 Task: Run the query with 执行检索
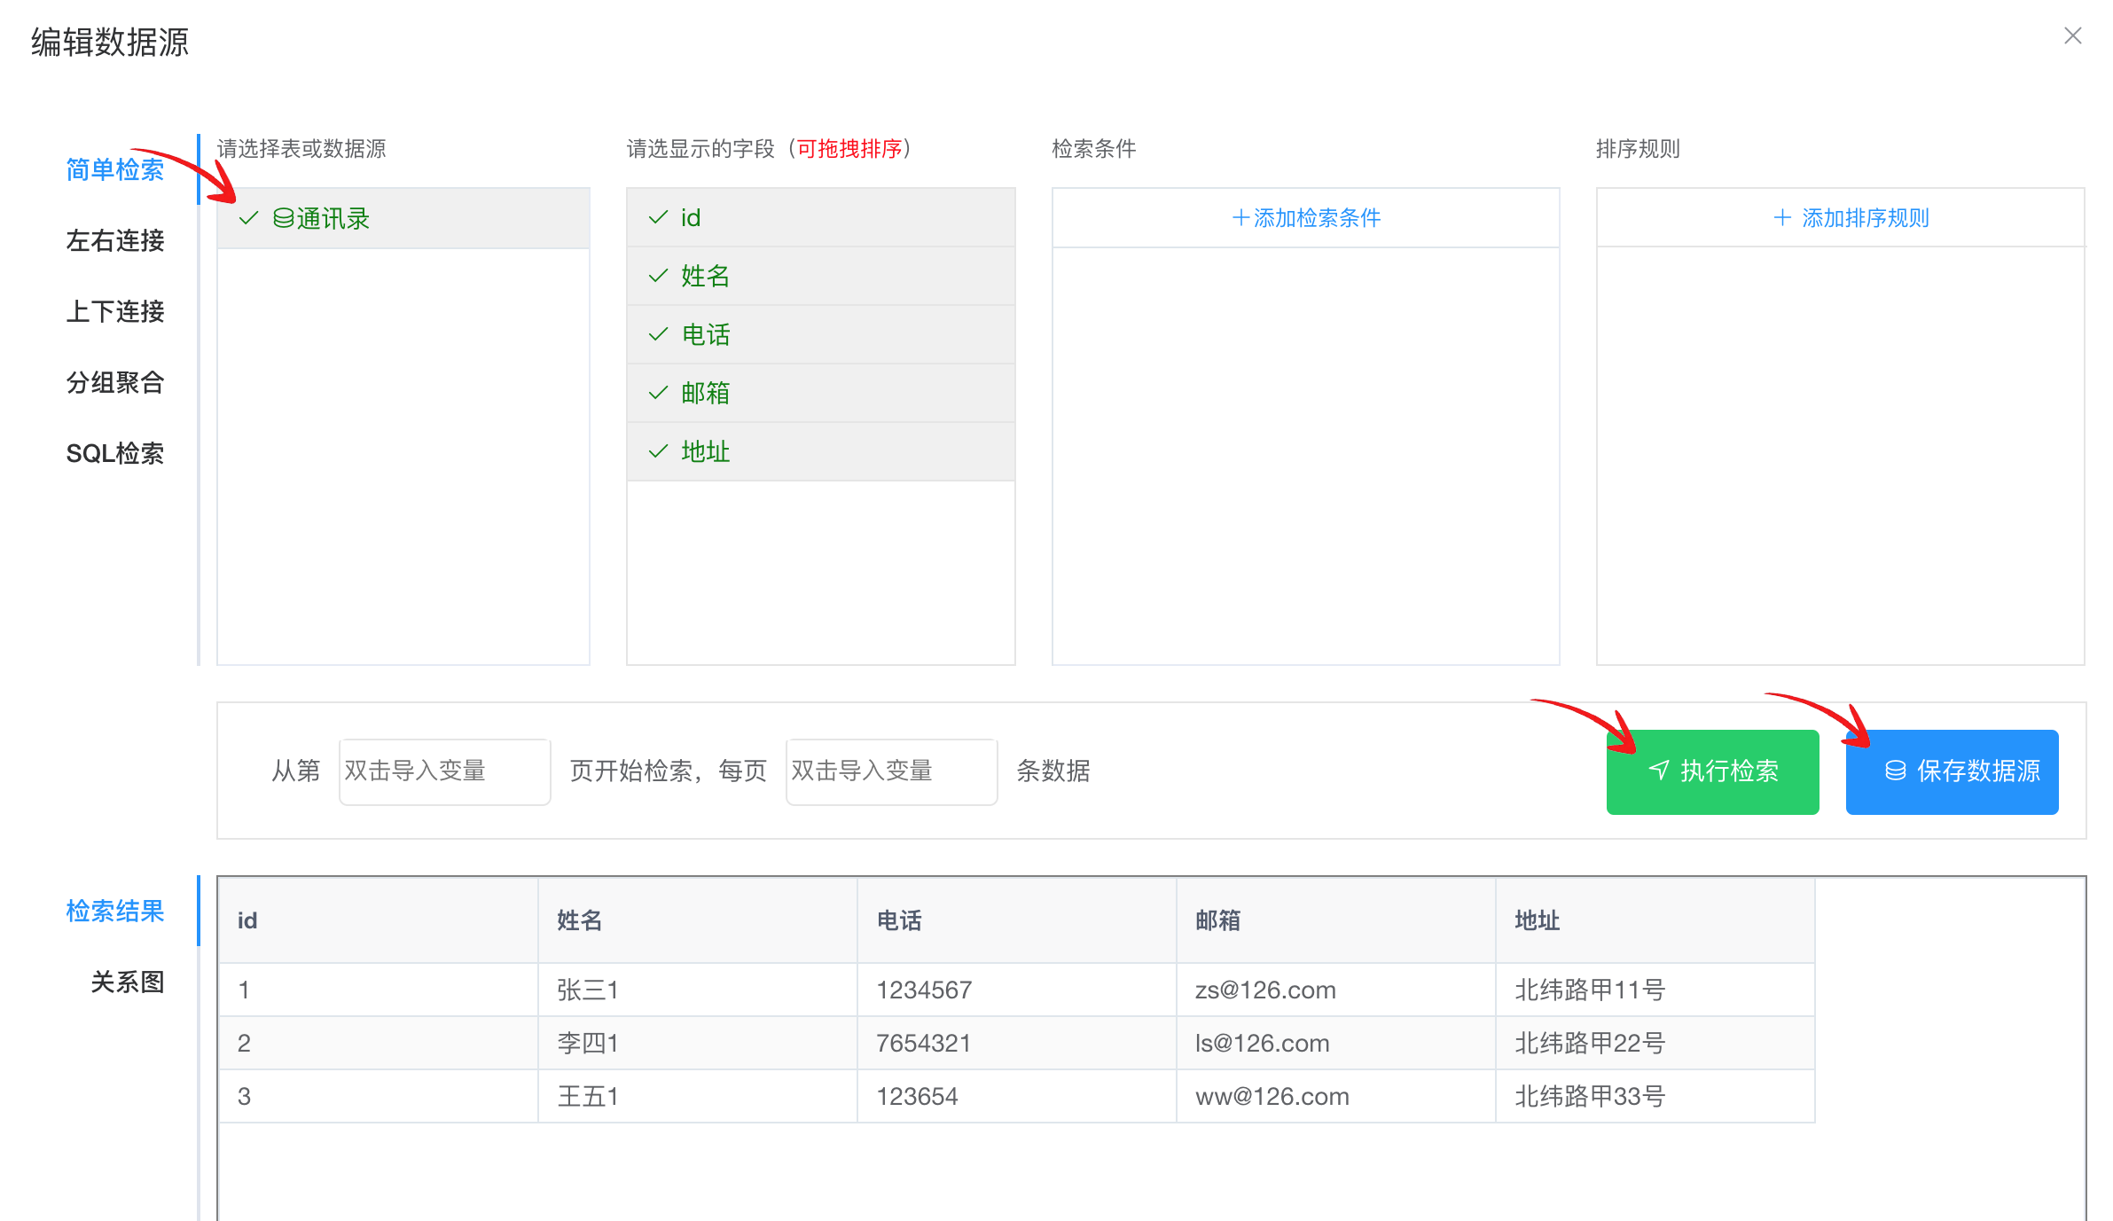1712,771
